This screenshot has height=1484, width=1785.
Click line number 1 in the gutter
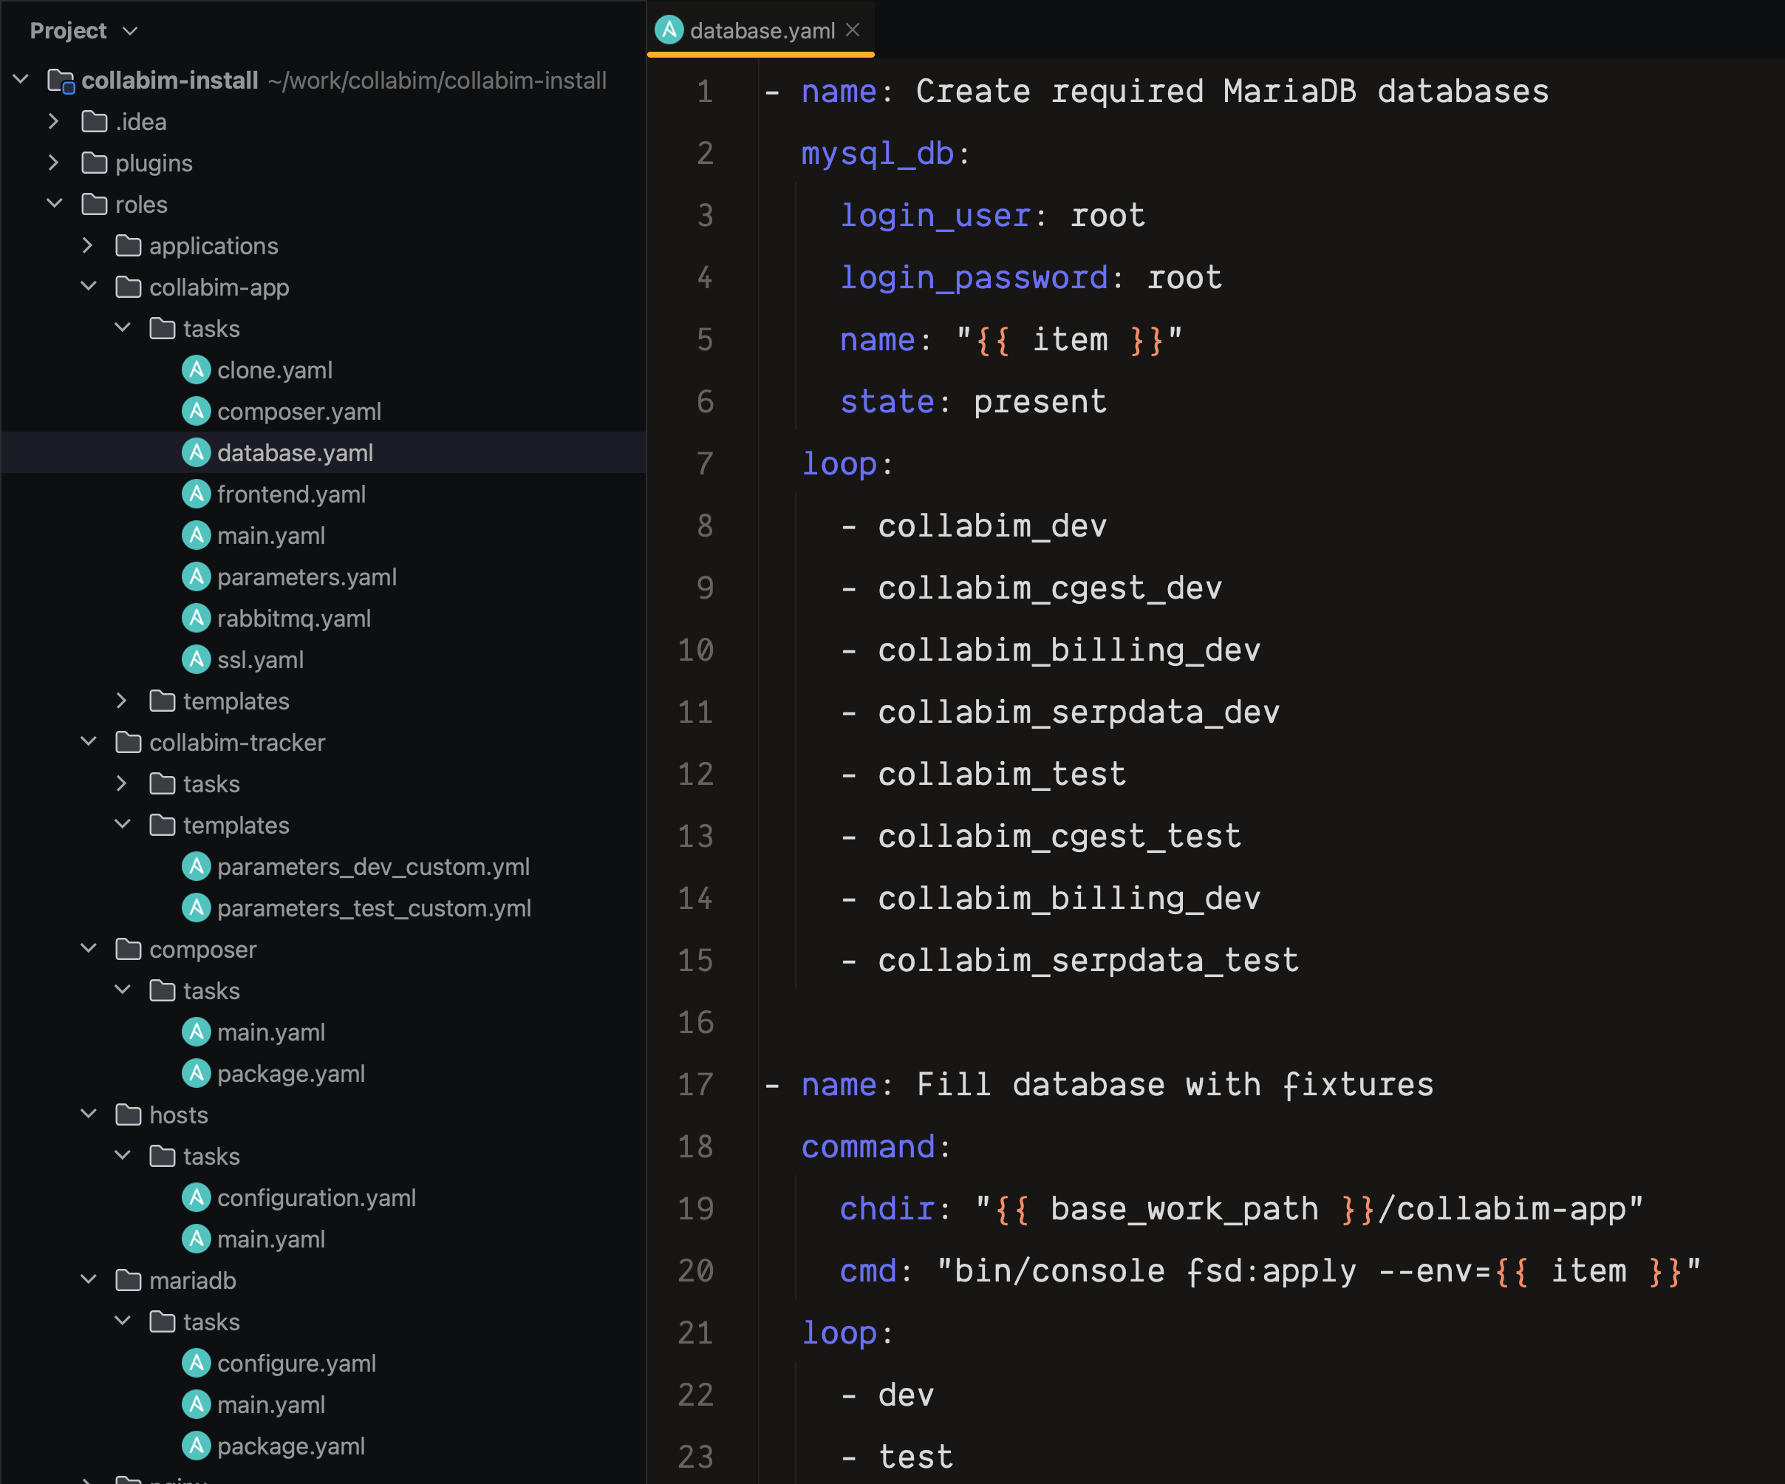[x=705, y=91]
